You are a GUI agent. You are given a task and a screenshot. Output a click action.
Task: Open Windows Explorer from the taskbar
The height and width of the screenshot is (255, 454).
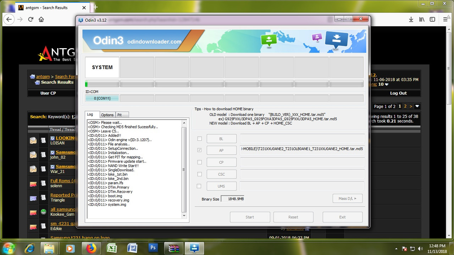pos(49,248)
